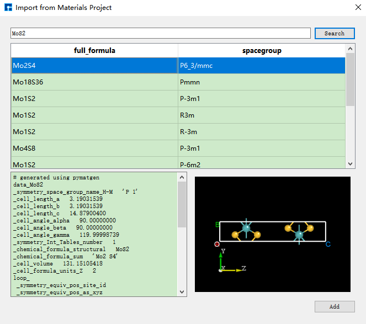The image size is (366, 324).
Task: Click the spacegroup column header
Action: (262, 51)
